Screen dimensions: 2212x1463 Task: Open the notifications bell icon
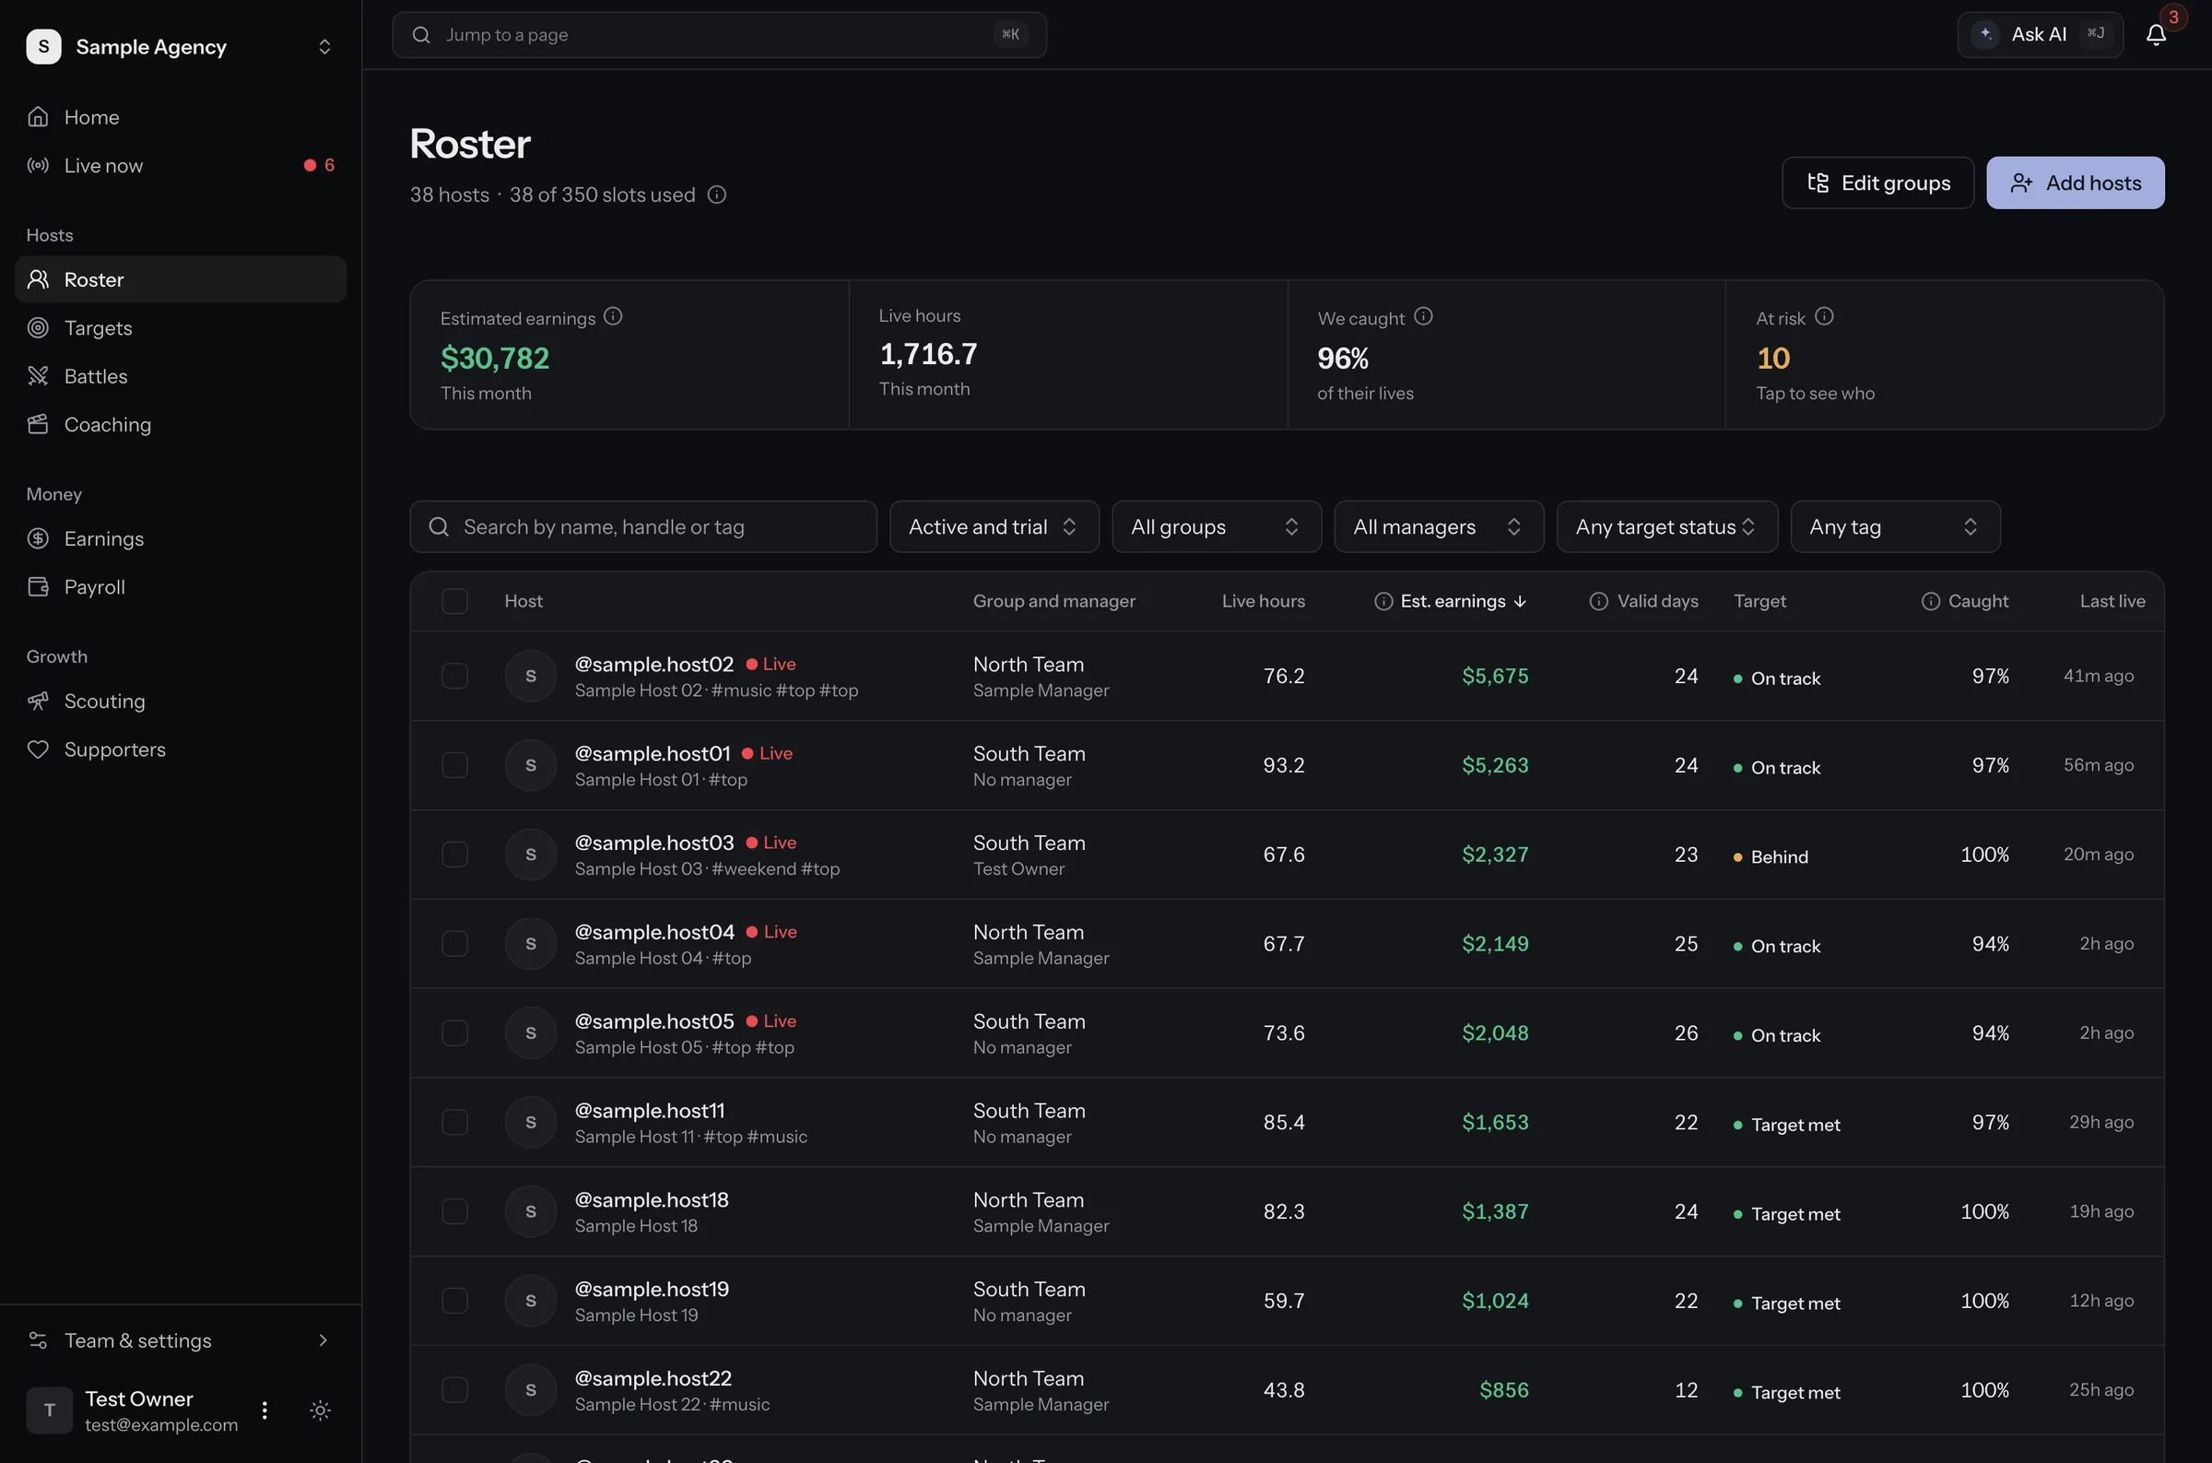tap(2155, 35)
